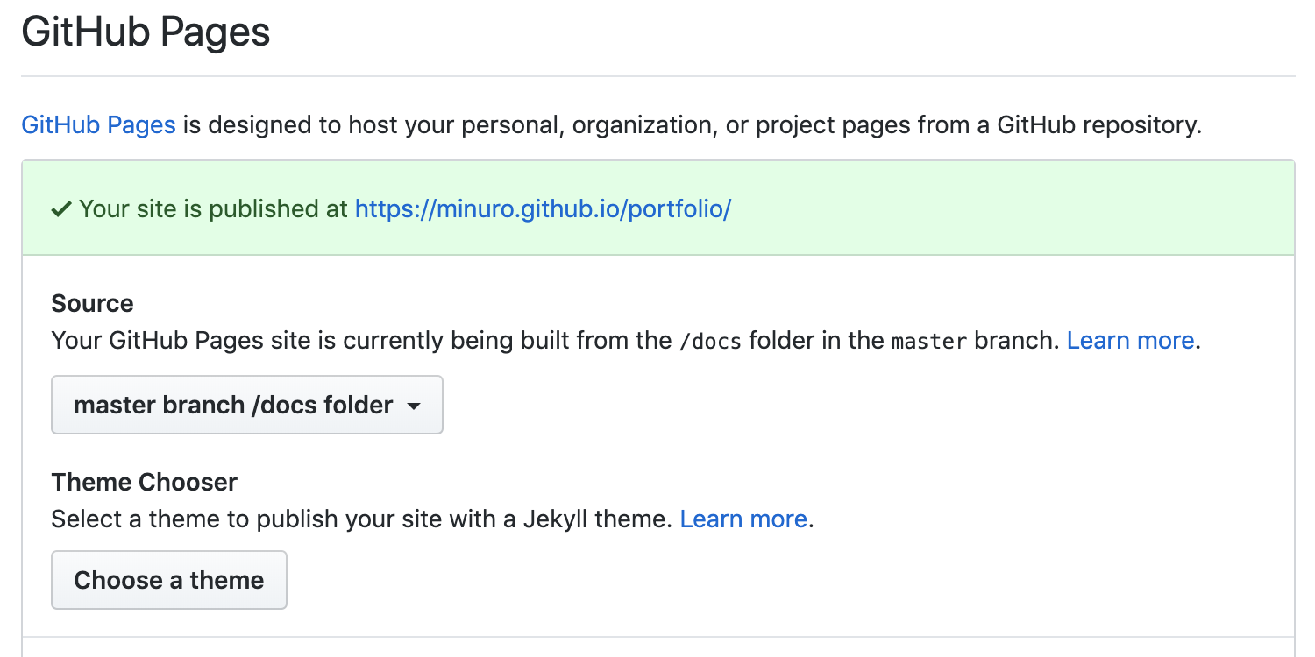This screenshot has width=1315, height=657.
Task: Click the Choose a theme button
Action: pos(168,579)
